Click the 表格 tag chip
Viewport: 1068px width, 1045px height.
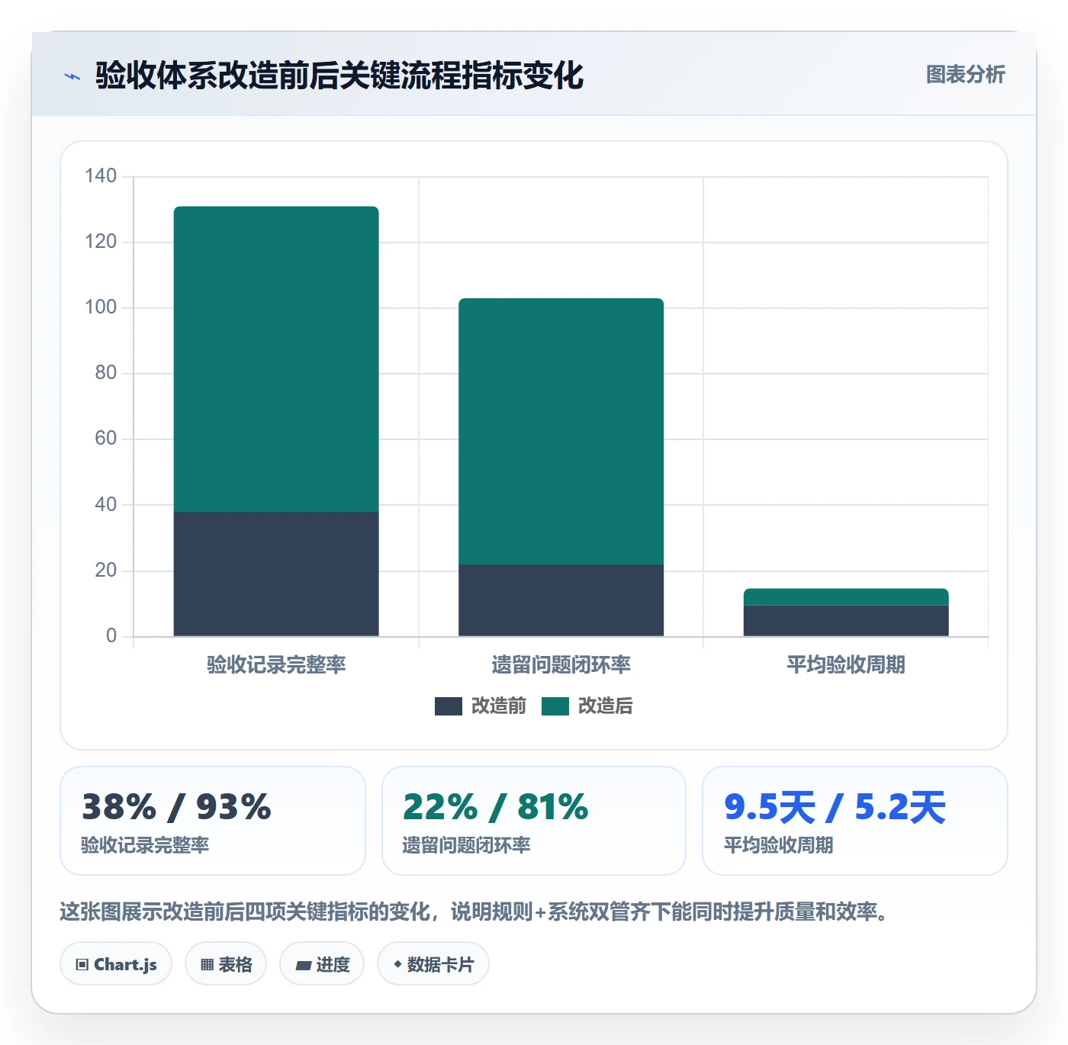click(226, 964)
